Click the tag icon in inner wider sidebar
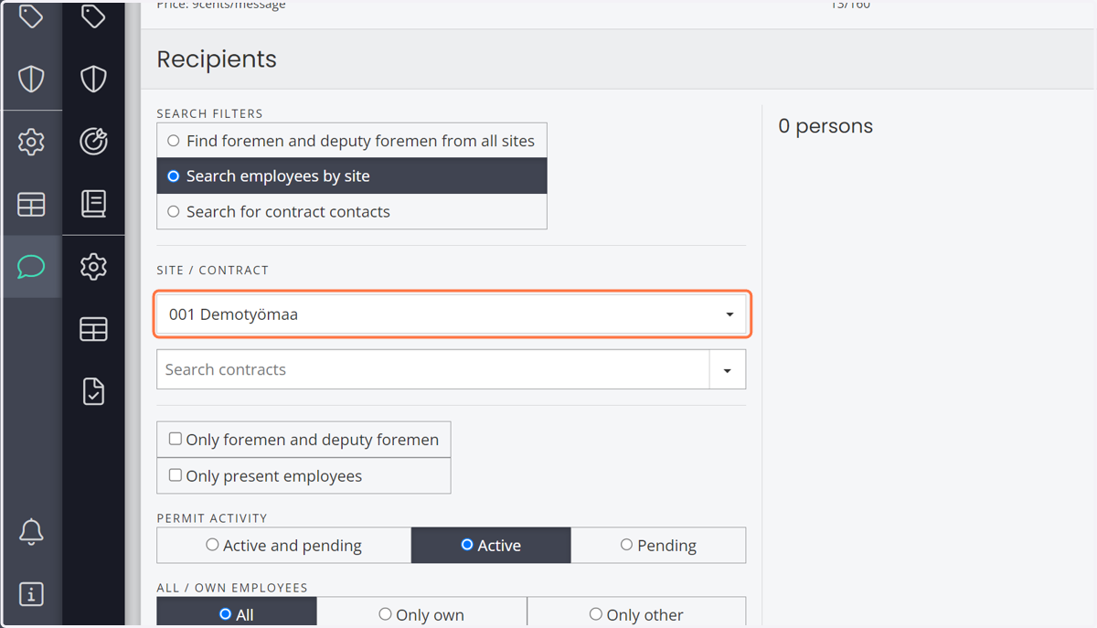The height and width of the screenshot is (628, 1097). (93, 16)
